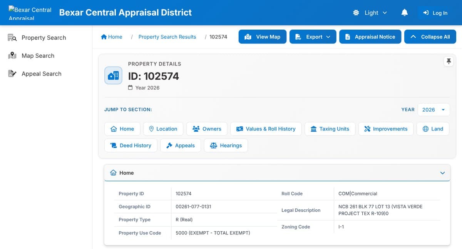Jump to Home section
The height and width of the screenshot is (249, 462).
(122, 129)
